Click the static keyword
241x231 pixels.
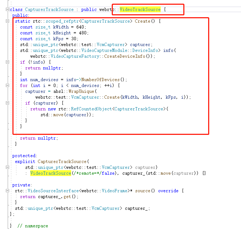(22, 21)
